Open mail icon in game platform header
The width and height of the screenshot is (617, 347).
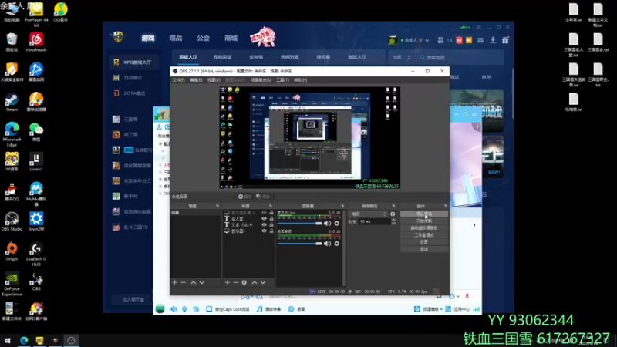point(480,40)
